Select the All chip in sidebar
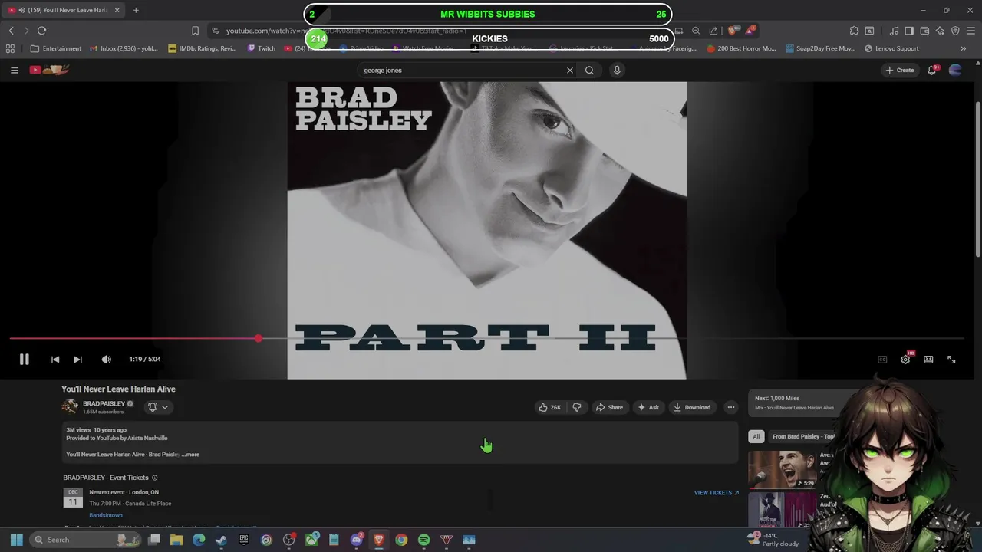The image size is (982, 552). (756, 436)
